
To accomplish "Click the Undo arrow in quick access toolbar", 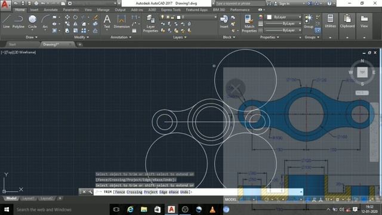I will [43, 3].
